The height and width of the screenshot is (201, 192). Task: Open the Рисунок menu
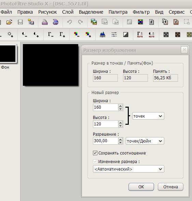[x=47, y=12]
